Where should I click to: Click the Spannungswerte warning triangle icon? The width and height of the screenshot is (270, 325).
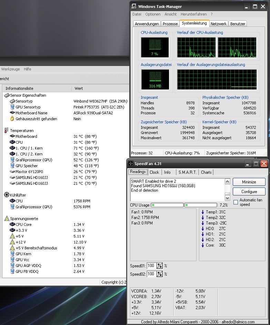click(x=7, y=219)
